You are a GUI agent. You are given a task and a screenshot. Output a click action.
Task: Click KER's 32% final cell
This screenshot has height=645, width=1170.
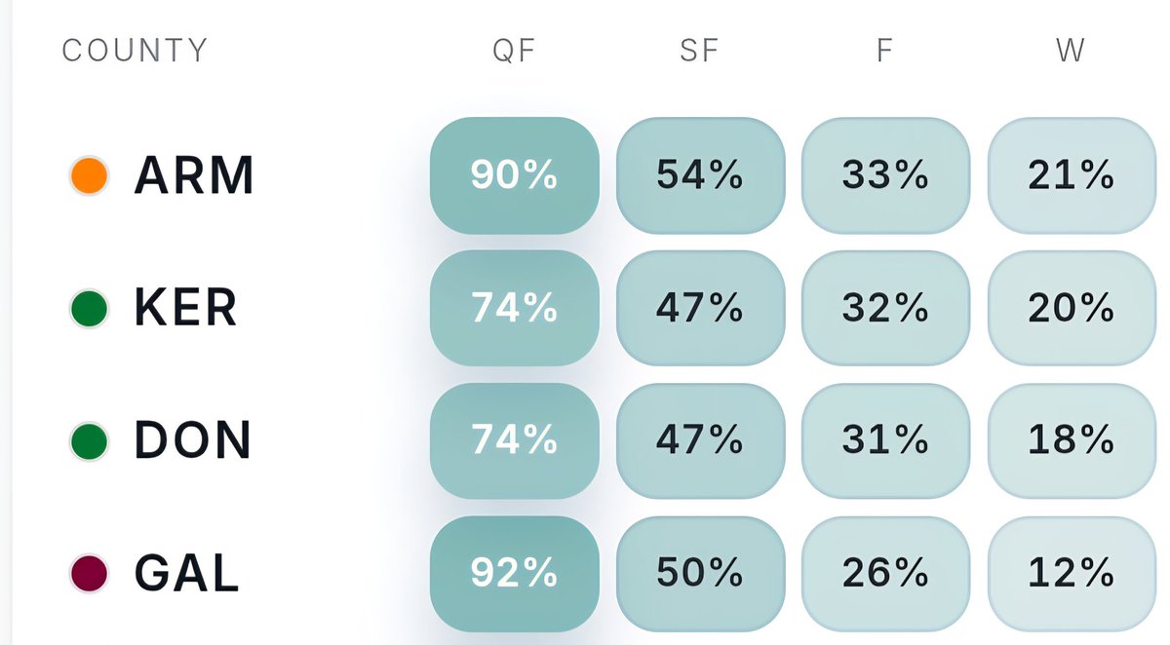point(885,309)
